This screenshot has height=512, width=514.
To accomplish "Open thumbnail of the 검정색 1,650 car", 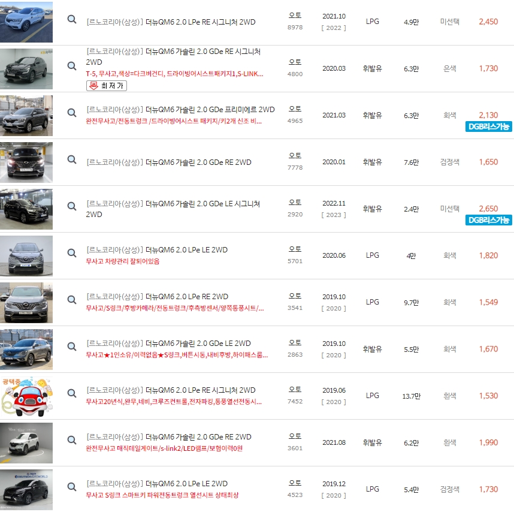I will 26,162.
